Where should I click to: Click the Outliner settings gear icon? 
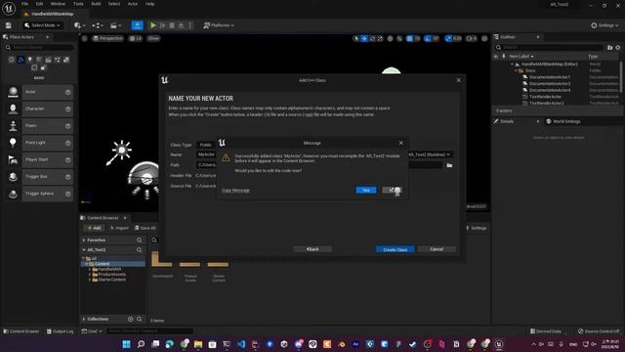[x=618, y=48]
